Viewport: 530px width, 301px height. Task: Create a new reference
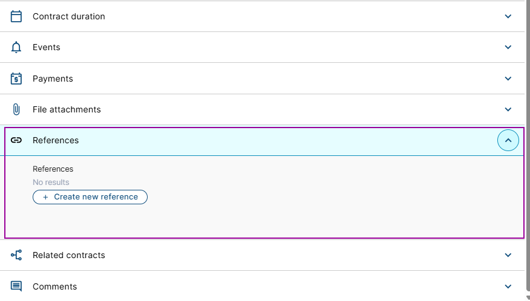[x=90, y=197]
